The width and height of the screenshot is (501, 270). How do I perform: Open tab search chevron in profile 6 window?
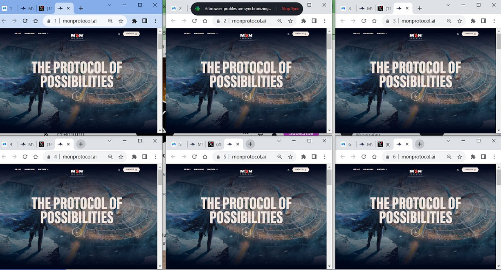tap(448, 140)
